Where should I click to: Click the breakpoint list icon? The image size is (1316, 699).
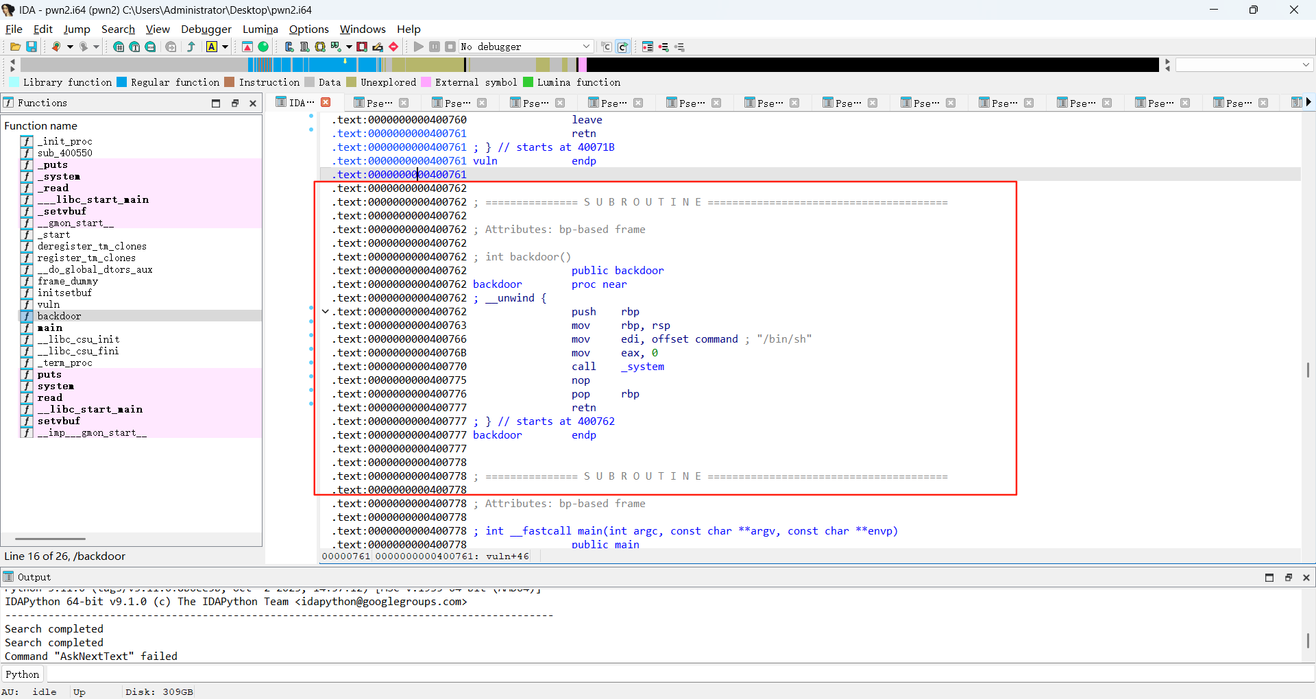[x=648, y=47]
